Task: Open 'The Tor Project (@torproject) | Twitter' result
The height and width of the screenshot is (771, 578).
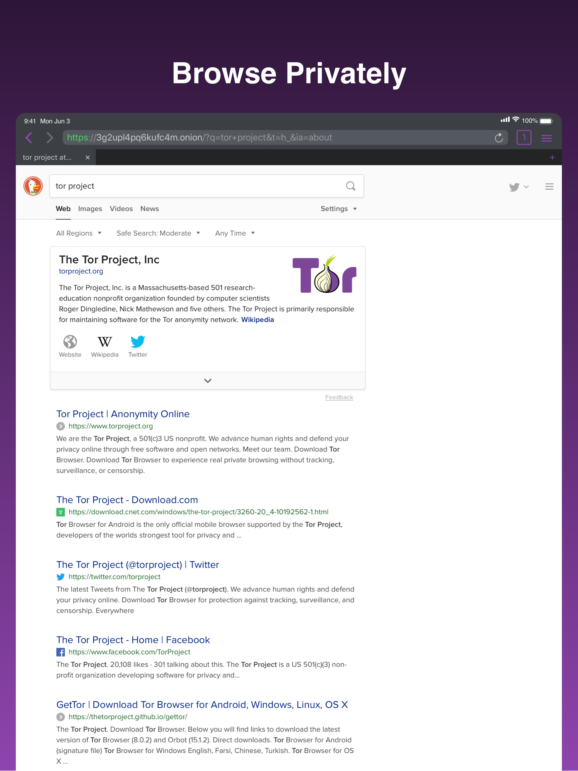Action: tap(138, 565)
